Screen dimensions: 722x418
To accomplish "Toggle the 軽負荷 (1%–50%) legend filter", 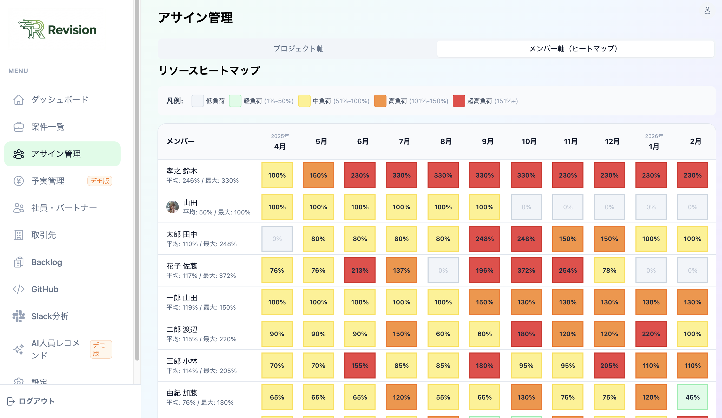I will click(235, 101).
